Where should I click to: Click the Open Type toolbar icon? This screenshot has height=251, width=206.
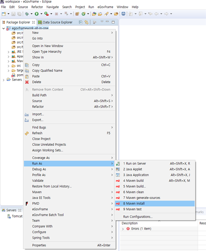coord(94,14)
